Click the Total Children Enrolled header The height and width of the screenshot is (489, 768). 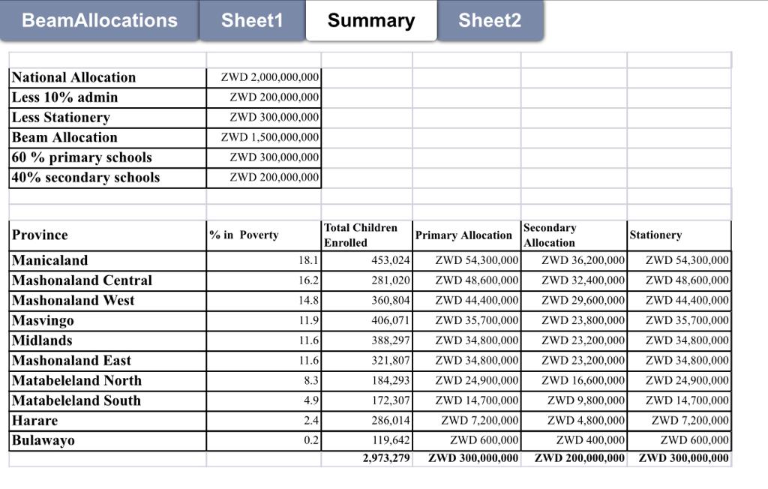coord(367,235)
